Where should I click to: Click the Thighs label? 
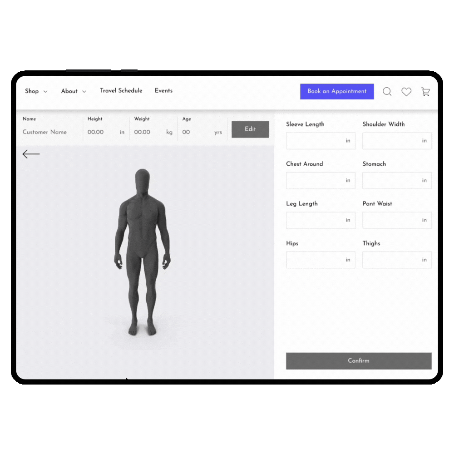click(x=371, y=243)
